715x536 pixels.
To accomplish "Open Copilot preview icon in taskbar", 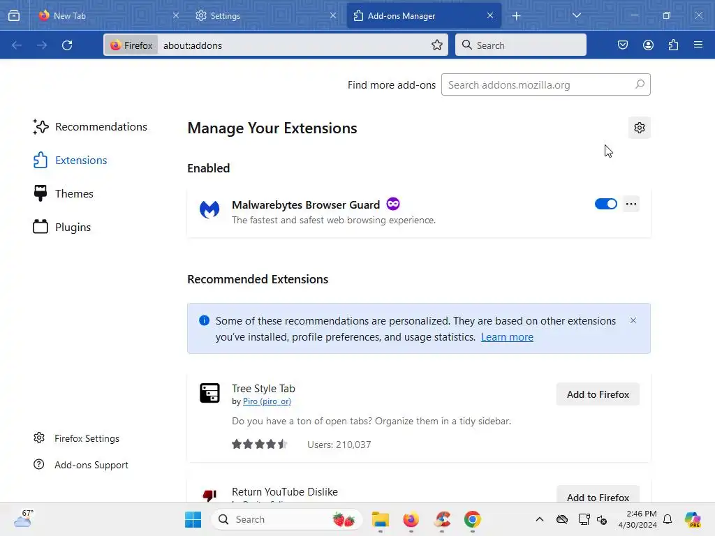I will click(693, 519).
